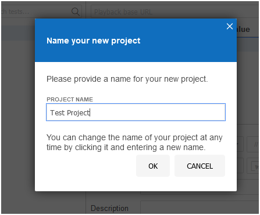Click the Name your new project title
The image size is (260, 215).
(94, 41)
